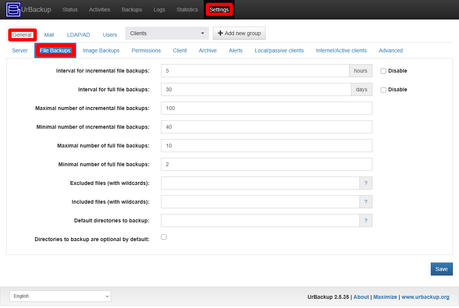This screenshot has height=308, width=459.
Task: Open the Logs section
Action: (x=159, y=10)
